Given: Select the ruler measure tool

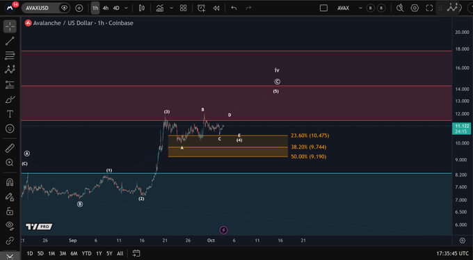Looking at the screenshot, I should click(x=10, y=148).
